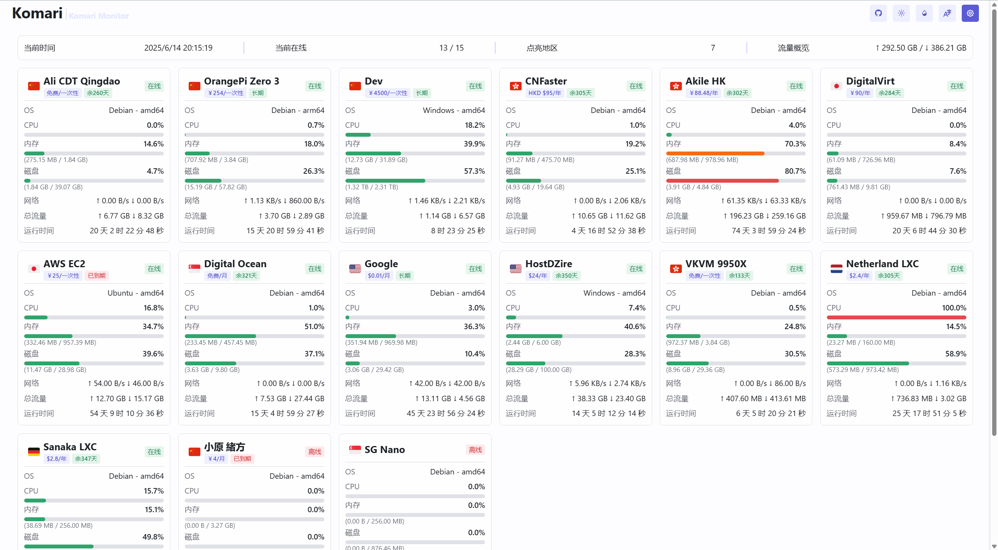This screenshot has height=550, width=998.
Task: Open the theme color droplet picker
Action: [924, 13]
